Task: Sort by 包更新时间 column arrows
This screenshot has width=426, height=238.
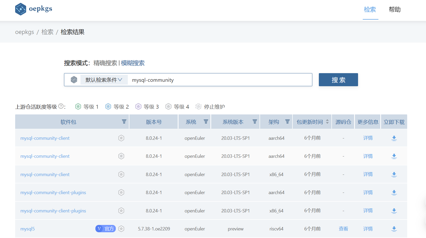Action: pyautogui.click(x=327, y=122)
